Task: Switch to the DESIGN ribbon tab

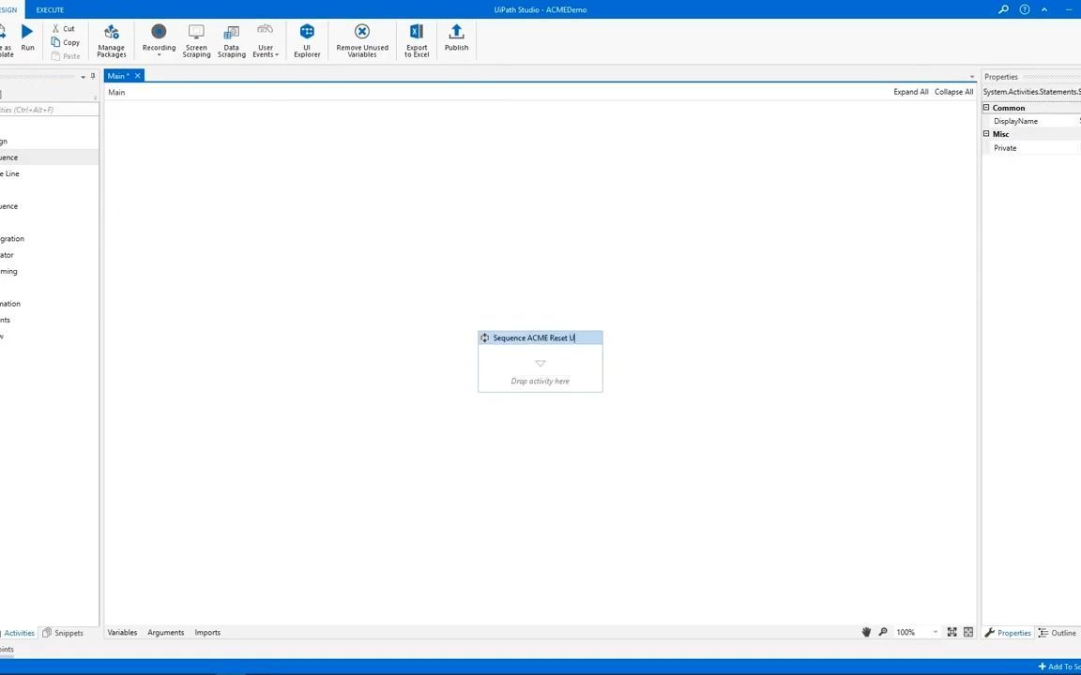Action: [9, 9]
